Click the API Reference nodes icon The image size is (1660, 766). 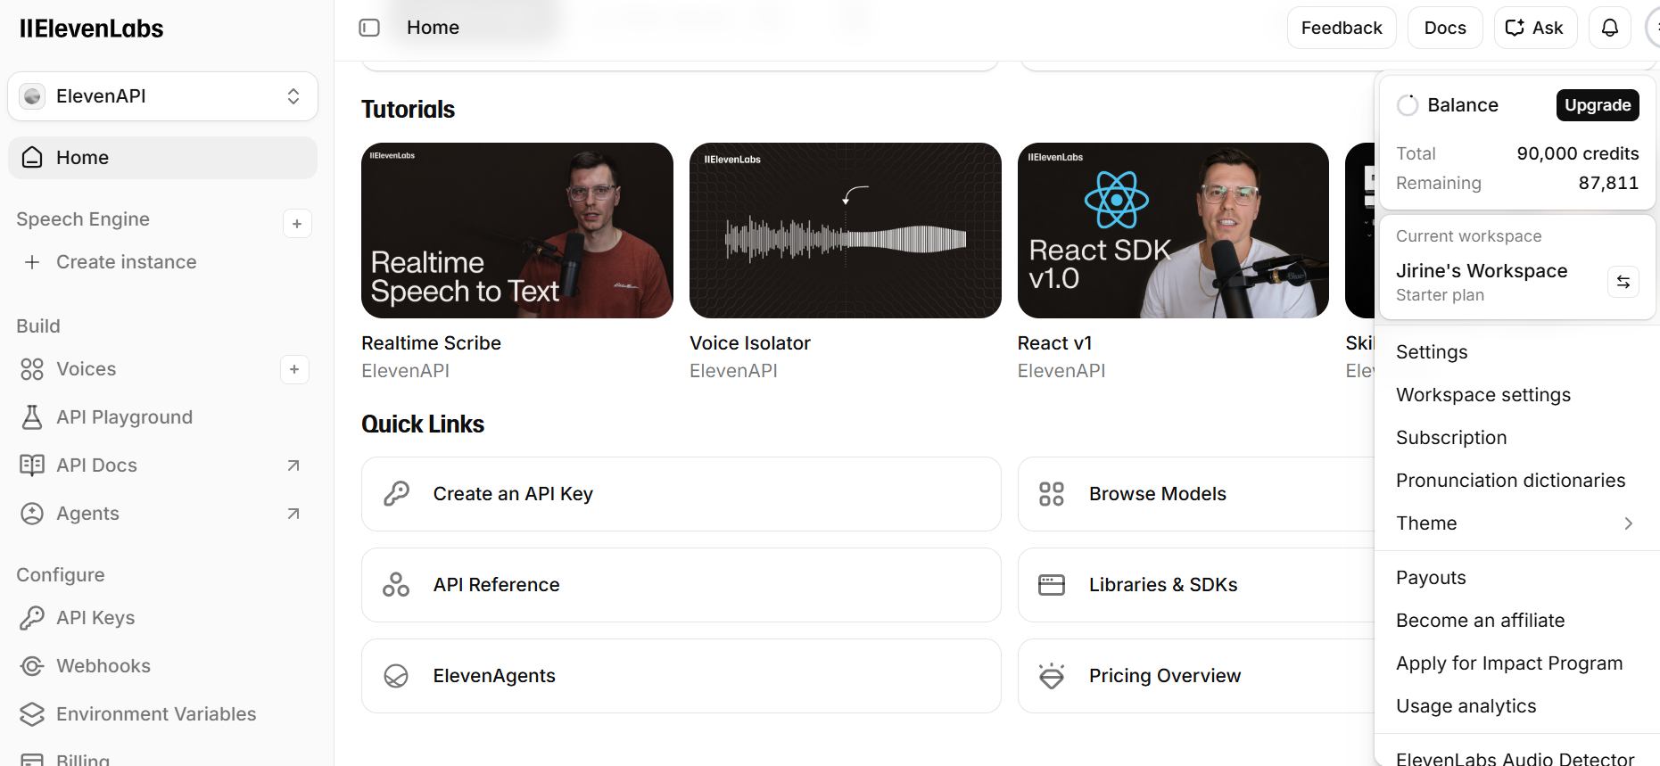396,585
